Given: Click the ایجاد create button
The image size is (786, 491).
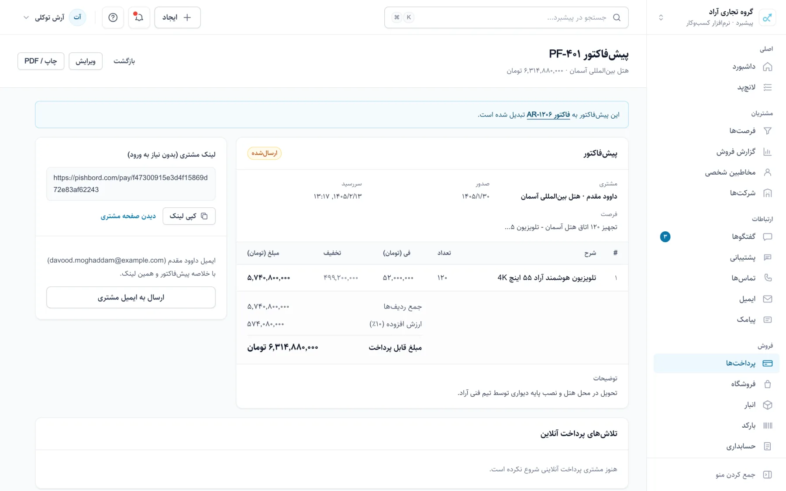Looking at the screenshot, I should 177,17.
